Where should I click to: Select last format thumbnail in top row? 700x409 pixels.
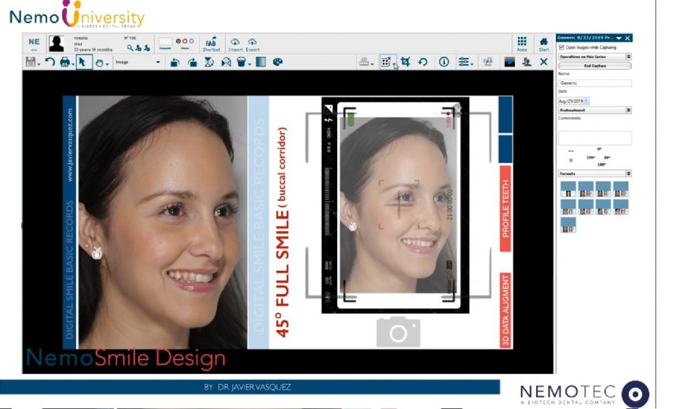point(621,189)
